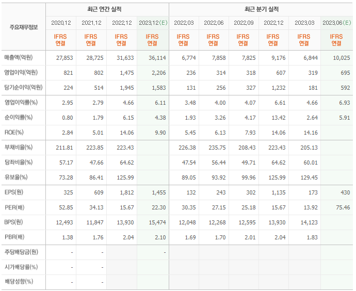Image resolution: width=356 pixels, height=291 pixels.
Task: Select the 2023.06(E) estimate column header
Action: [x=337, y=23]
